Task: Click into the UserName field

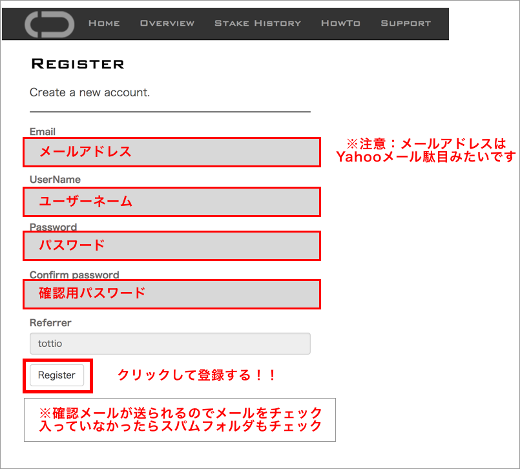Action: pyautogui.click(x=172, y=202)
